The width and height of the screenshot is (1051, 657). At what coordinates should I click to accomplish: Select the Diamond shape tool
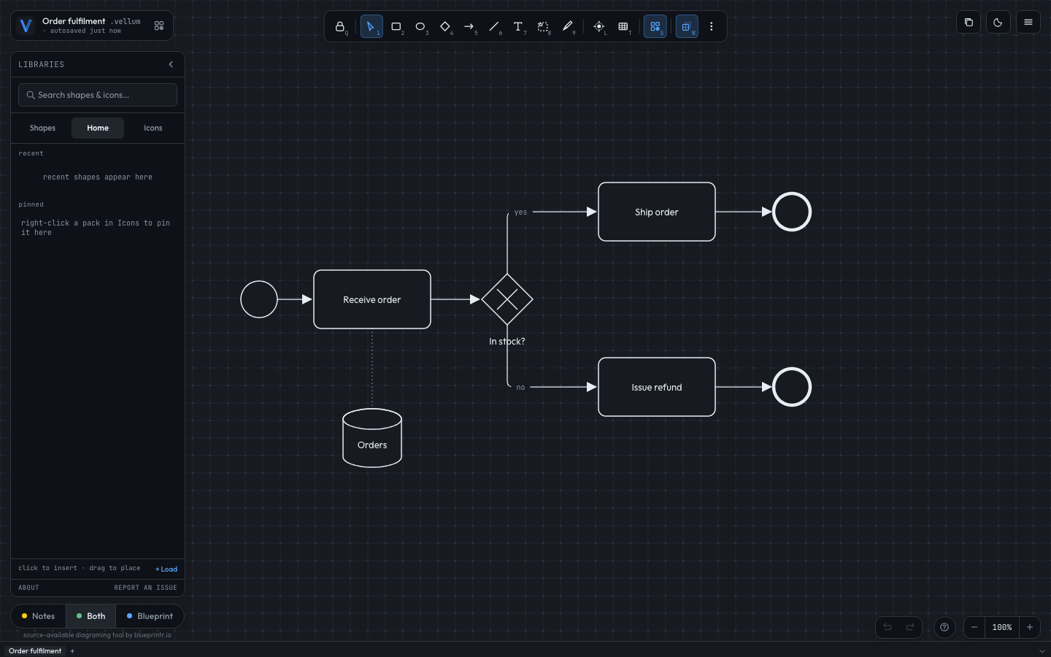445,27
